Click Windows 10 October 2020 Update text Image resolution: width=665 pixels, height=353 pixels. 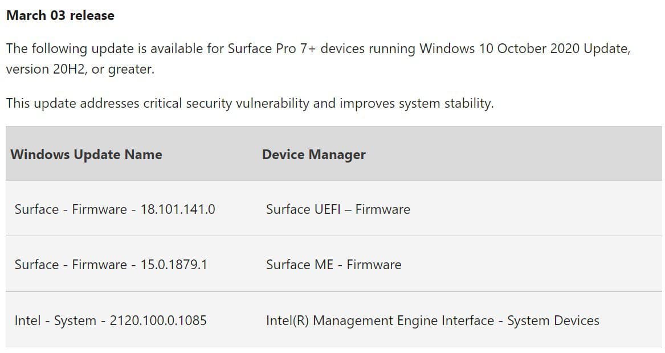pyautogui.click(x=525, y=48)
